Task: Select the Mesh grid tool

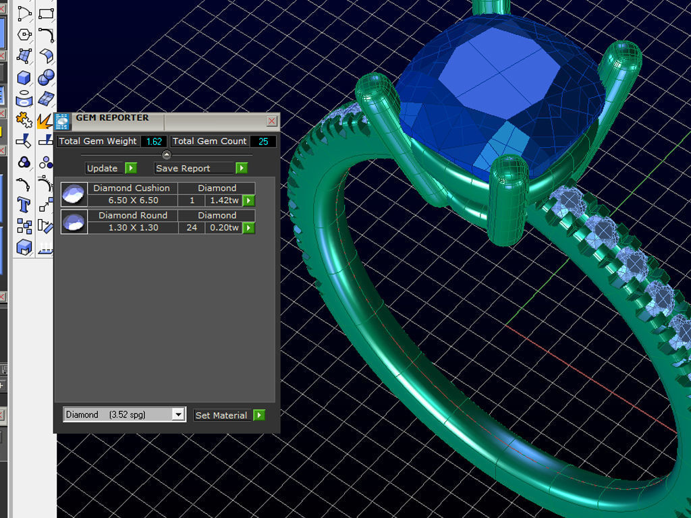Action: 47,98
